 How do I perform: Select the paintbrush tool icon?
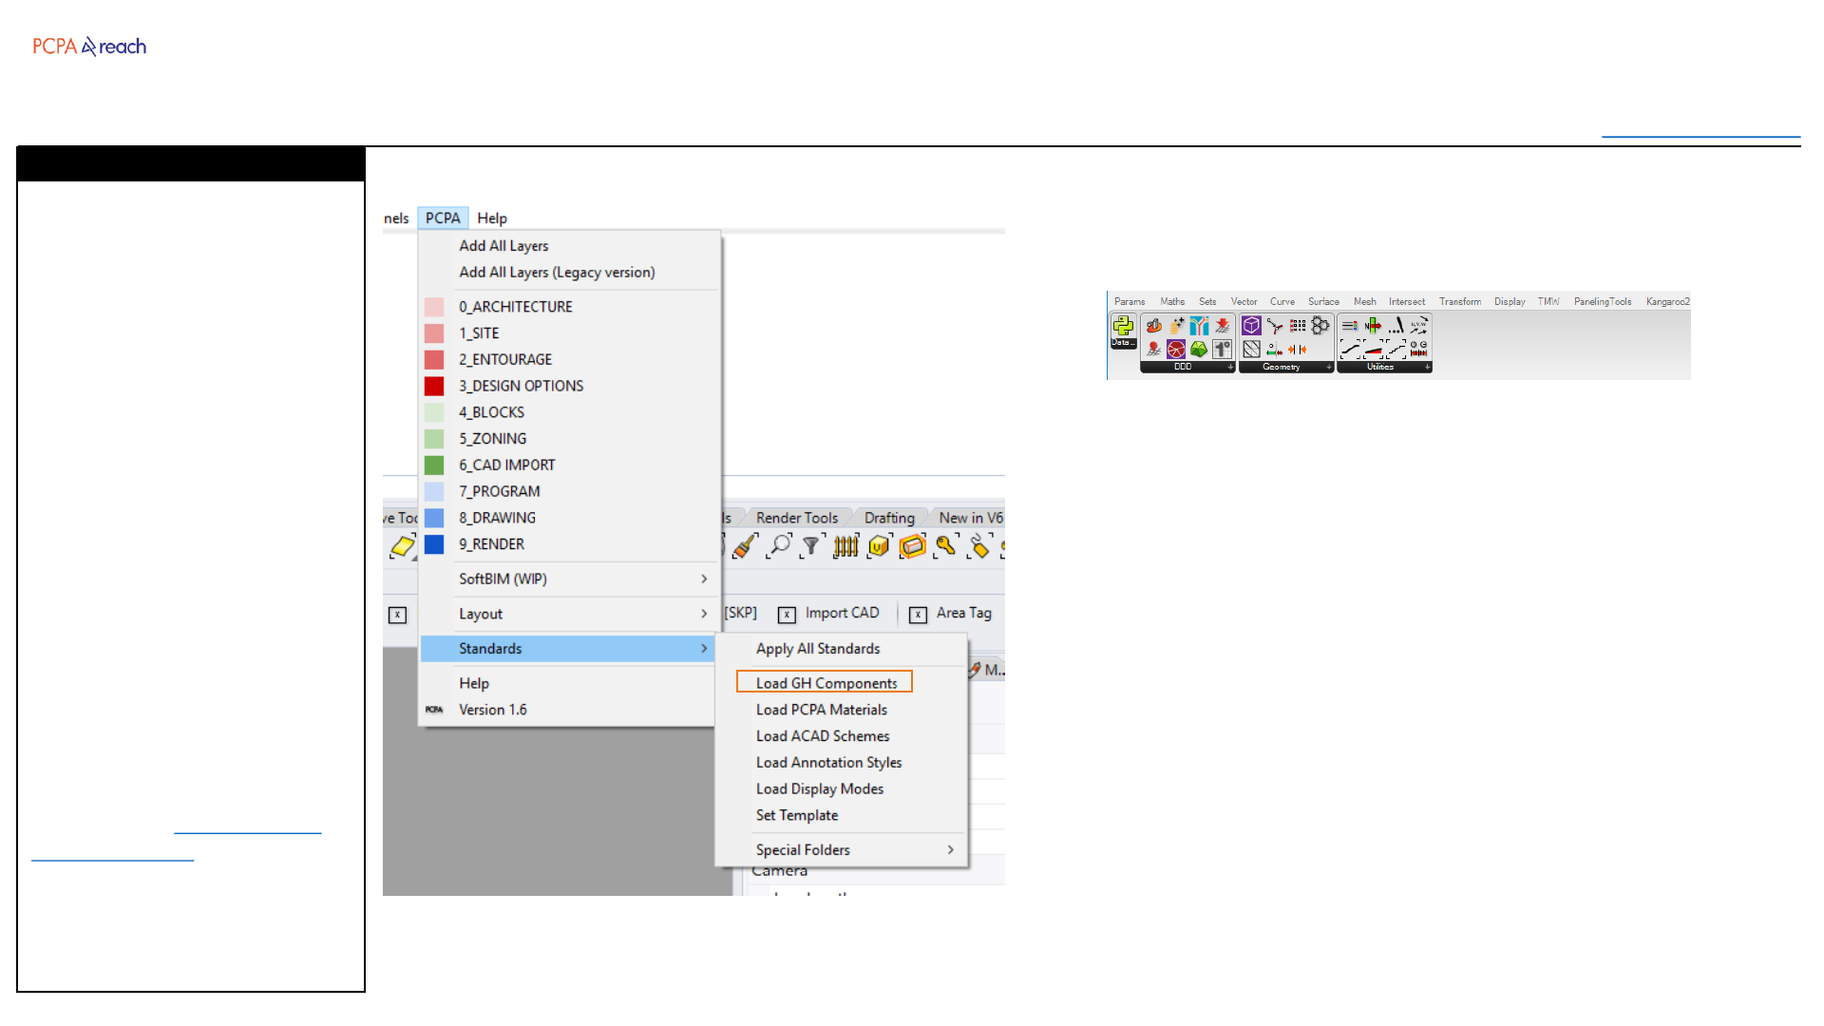pos(746,545)
